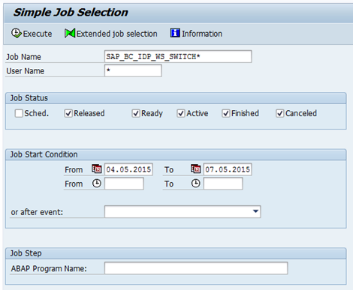Click the 'User Name' label
The height and width of the screenshot is (290, 353).
click(x=26, y=71)
